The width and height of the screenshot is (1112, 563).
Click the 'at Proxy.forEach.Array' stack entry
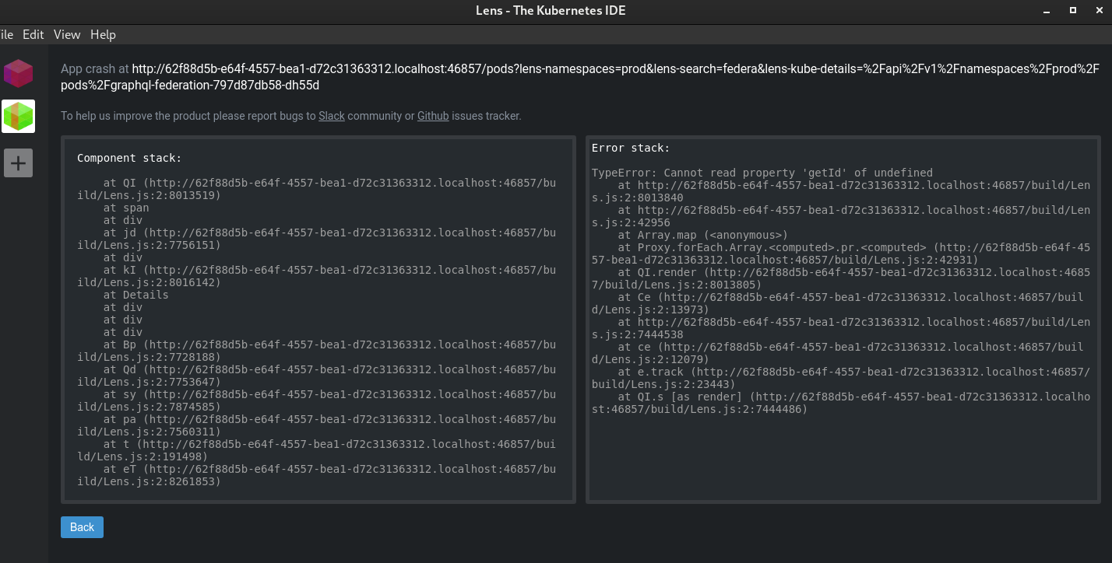tap(841, 254)
